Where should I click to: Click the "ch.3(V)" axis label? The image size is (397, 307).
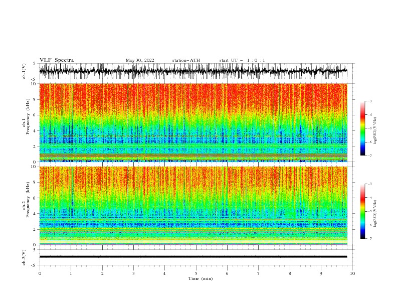click(24, 257)
